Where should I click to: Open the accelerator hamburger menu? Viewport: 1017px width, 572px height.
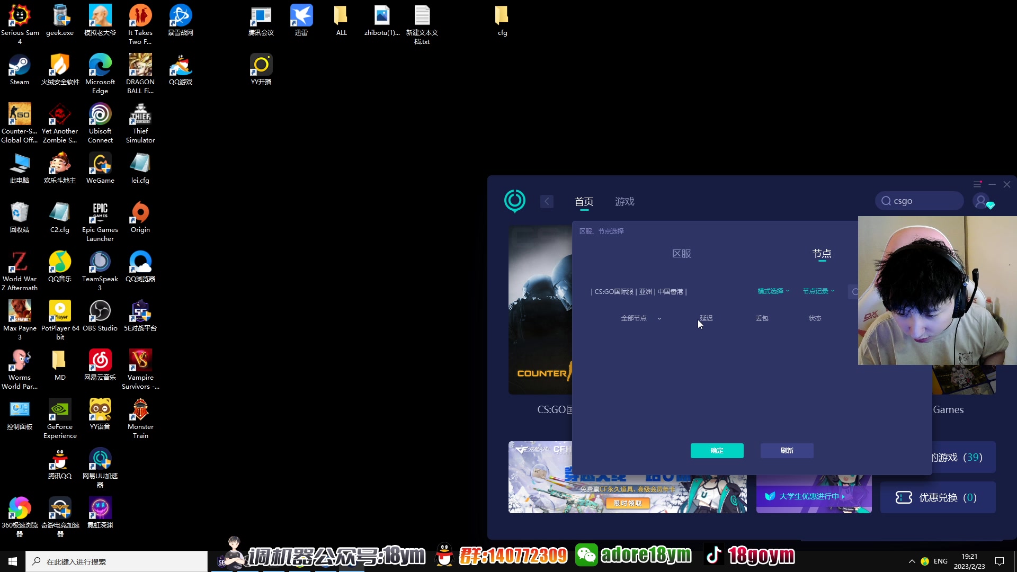(x=977, y=184)
